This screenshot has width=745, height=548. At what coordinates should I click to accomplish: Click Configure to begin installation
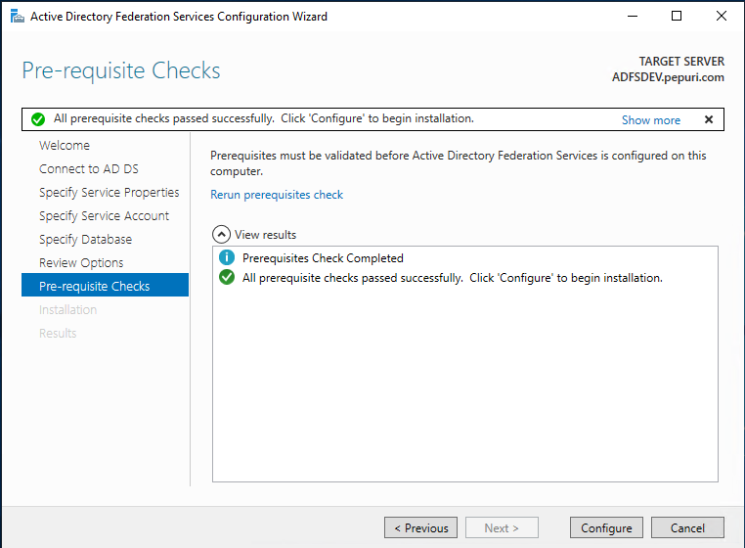pyautogui.click(x=606, y=527)
